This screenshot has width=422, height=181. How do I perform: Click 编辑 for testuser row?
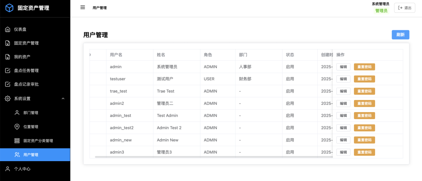click(x=343, y=79)
